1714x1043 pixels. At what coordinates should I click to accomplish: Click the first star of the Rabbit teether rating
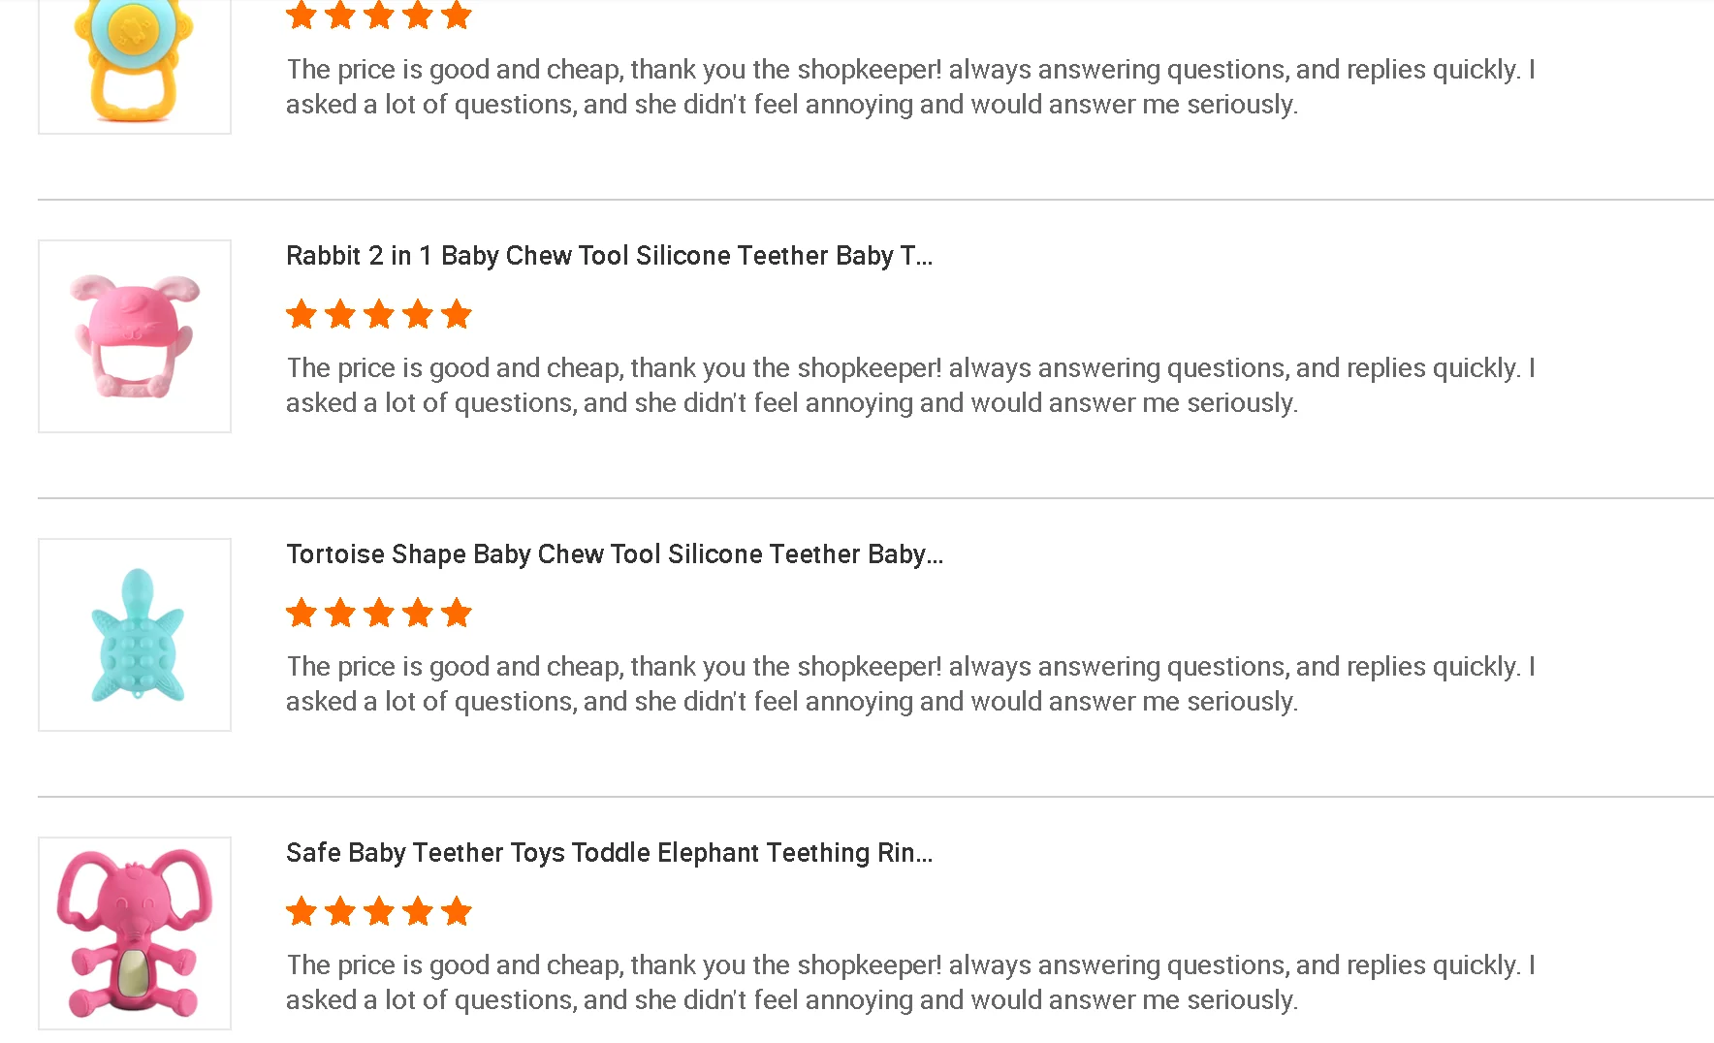point(302,315)
